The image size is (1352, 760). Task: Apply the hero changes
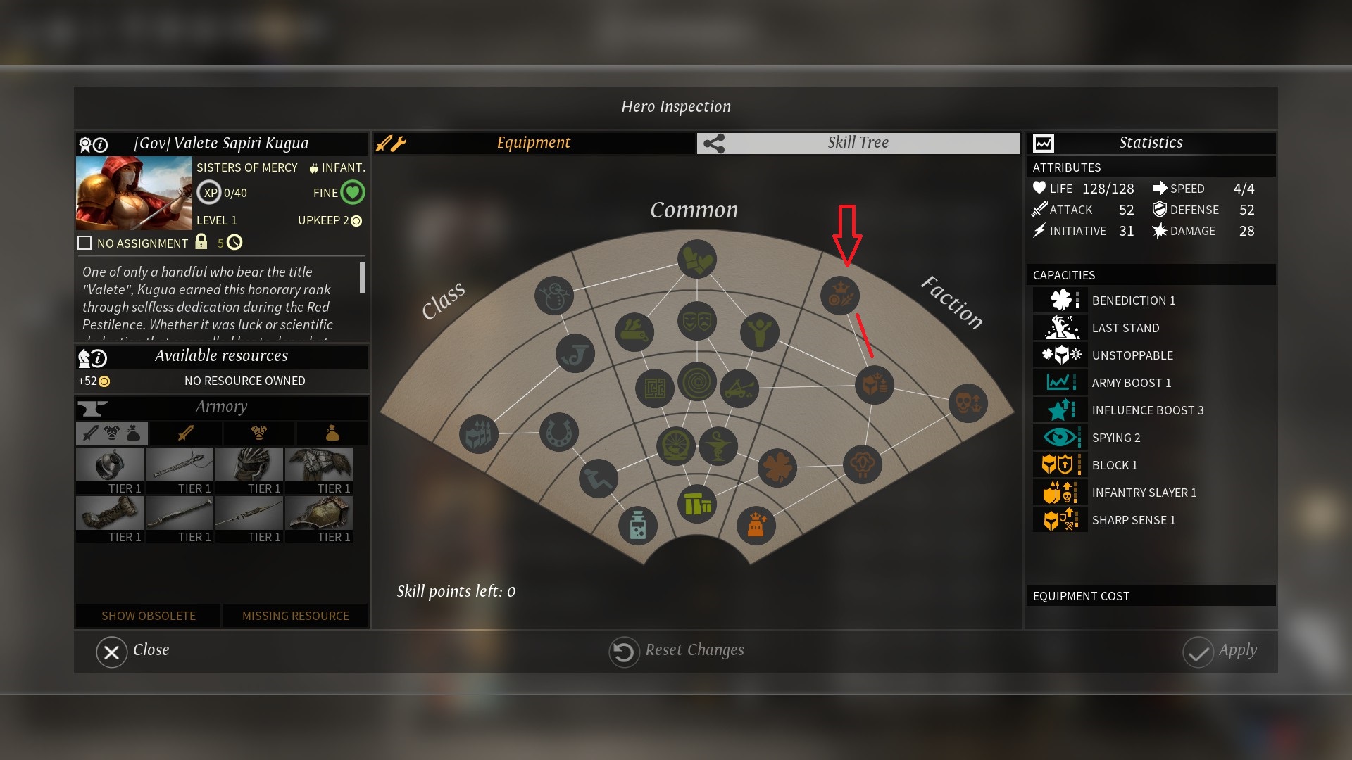(1220, 651)
